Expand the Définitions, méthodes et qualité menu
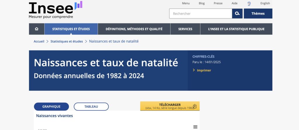The height and width of the screenshot is (130, 299). [x=134, y=29]
